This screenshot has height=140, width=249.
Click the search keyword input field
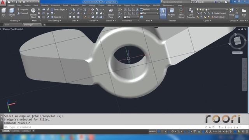(176, 2)
